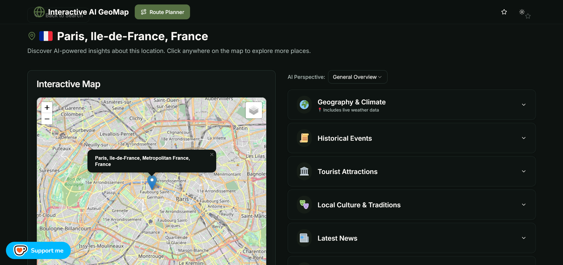Click Interactive AI GeoMap title

(x=88, y=12)
